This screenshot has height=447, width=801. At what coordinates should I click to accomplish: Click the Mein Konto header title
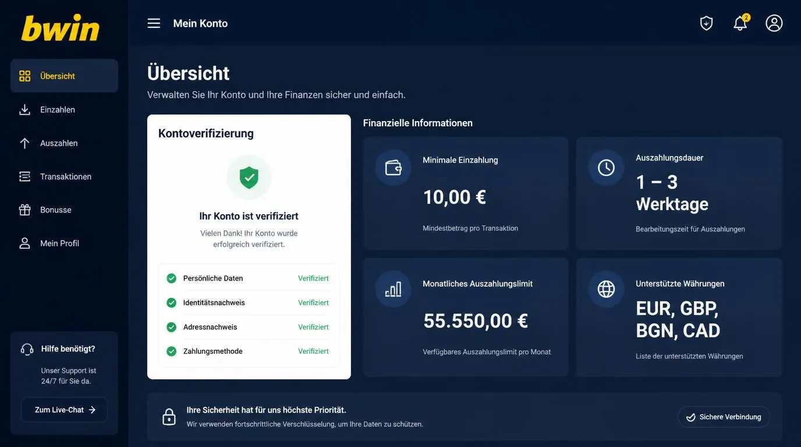coord(200,23)
